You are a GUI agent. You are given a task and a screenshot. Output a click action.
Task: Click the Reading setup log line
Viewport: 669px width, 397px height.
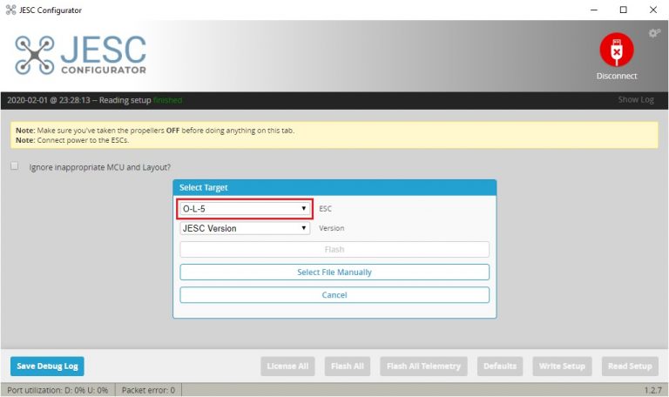(x=95, y=100)
